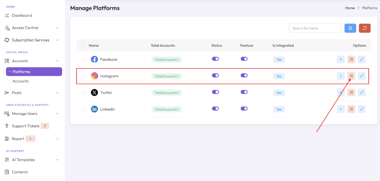Viewport: 380px width, 181px height.
Task: Click the pencil edit icon for Linkedin
Action: (362, 109)
